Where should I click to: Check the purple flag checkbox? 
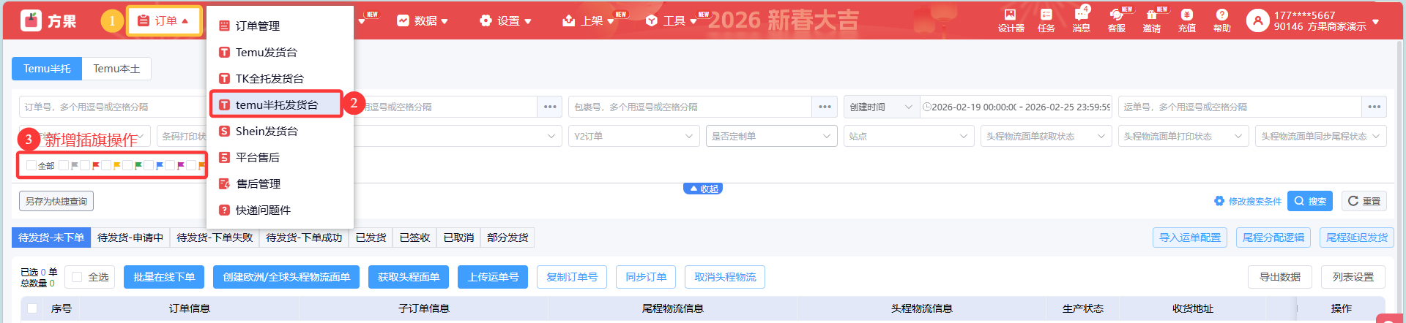pos(170,166)
